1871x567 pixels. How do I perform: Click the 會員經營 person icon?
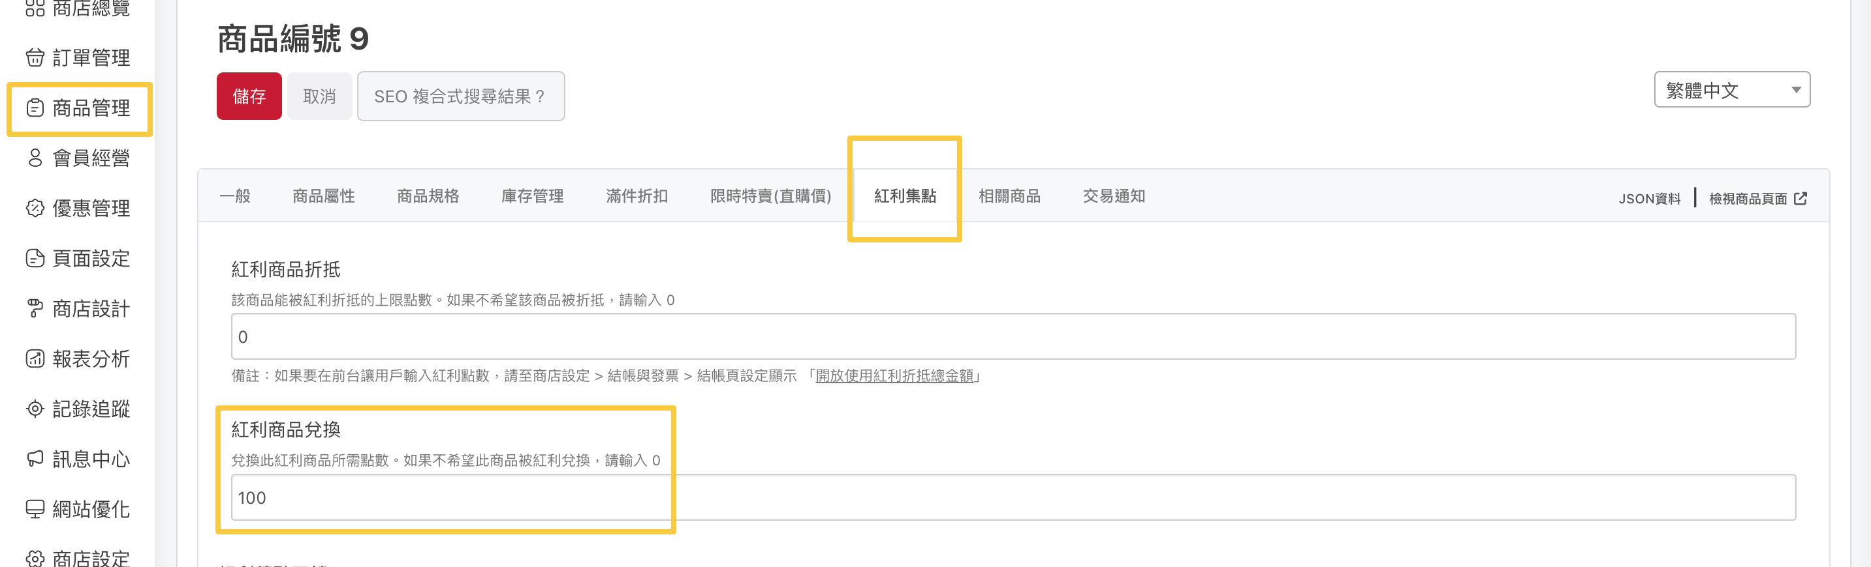click(35, 158)
